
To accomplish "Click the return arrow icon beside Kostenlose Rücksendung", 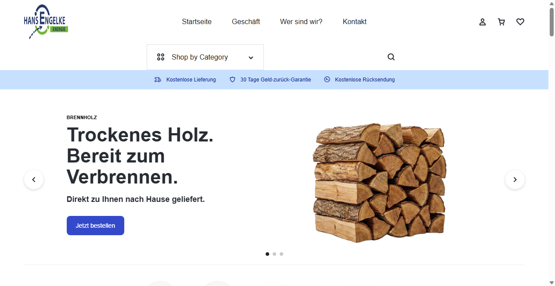I will [x=327, y=79].
